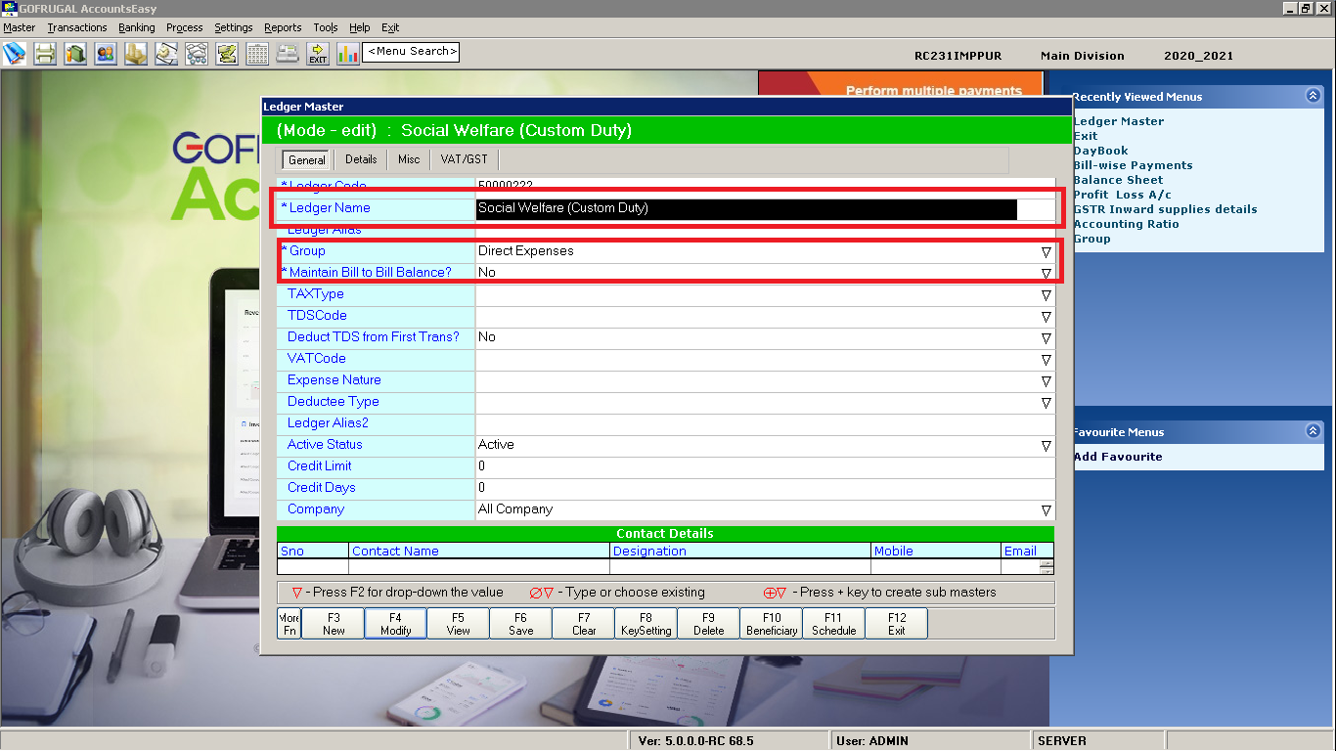
Task: Expand the TAXType dropdown
Action: point(1046,294)
